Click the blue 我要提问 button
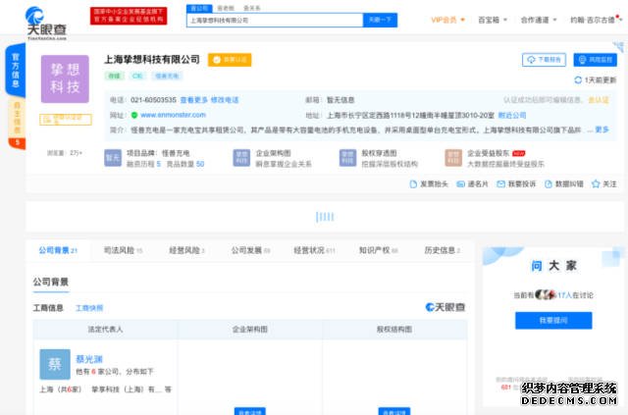The width and height of the screenshot is (628, 415). point(553,321)
